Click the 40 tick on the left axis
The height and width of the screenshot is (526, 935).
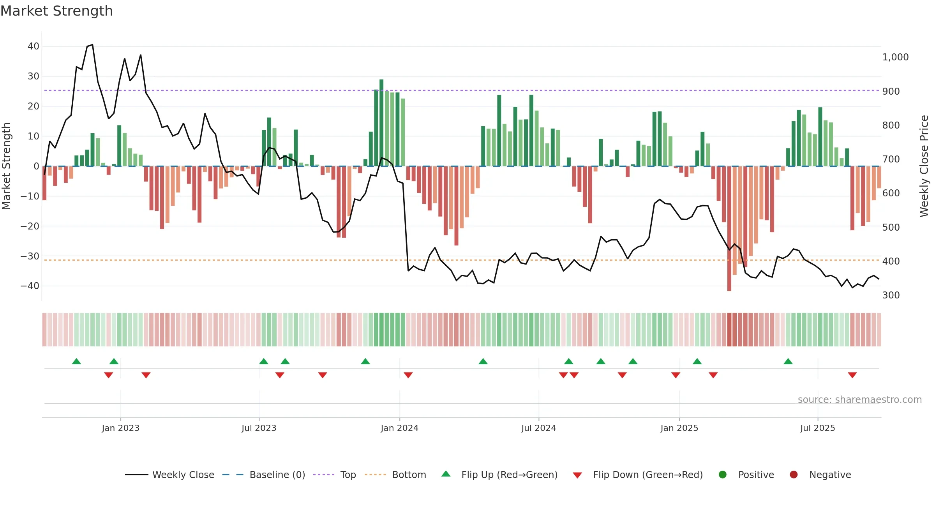tap(34, 46)
